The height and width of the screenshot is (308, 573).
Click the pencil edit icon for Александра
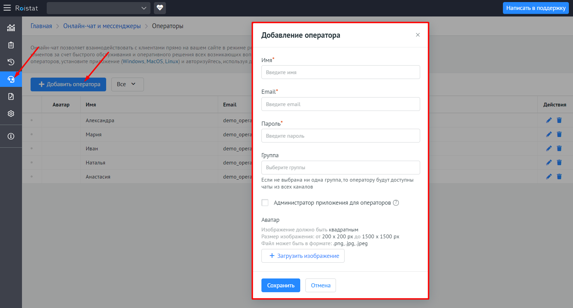tap(549, 120)
